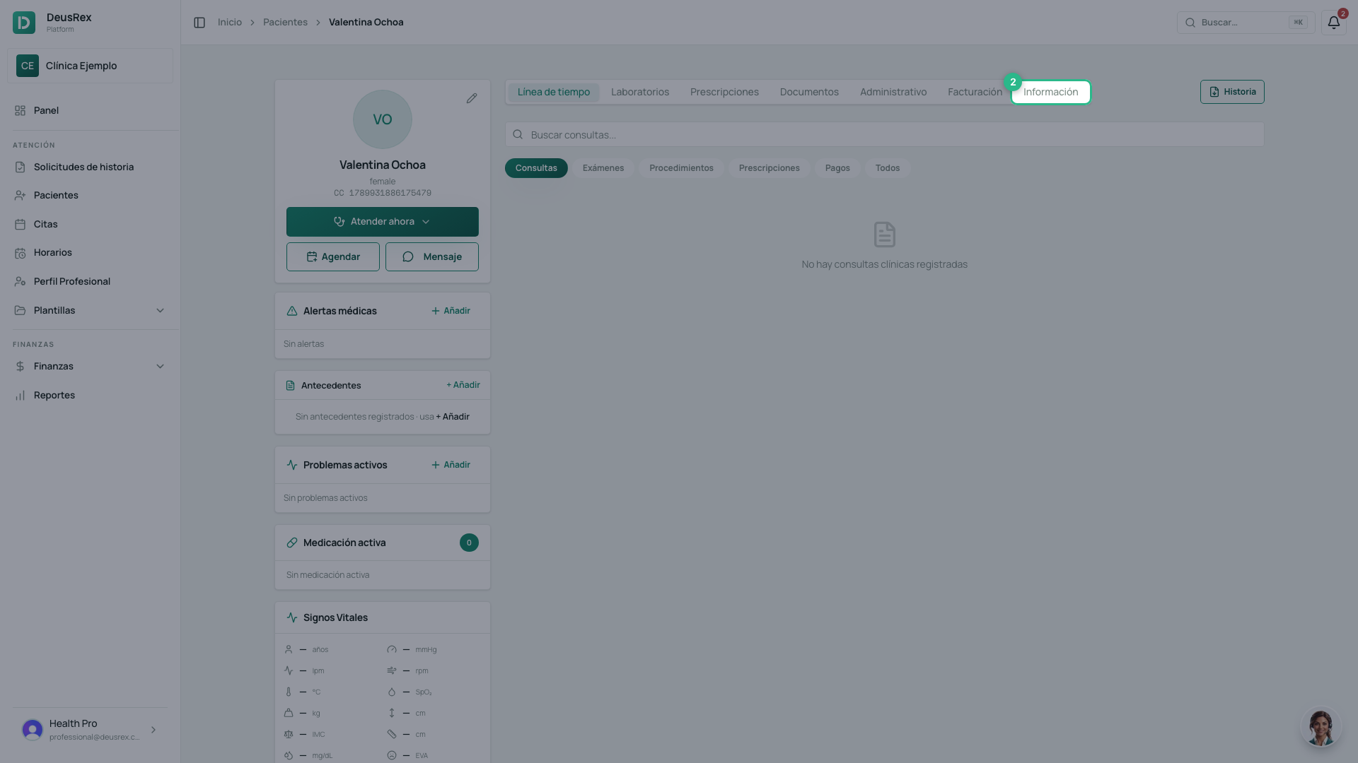Open Horarios in the sidebar
The height and width of the screenshot is (763, 1358).
90,252
